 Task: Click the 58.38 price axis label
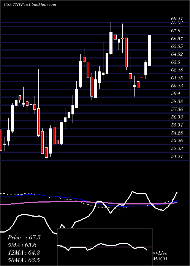[177, 101]
